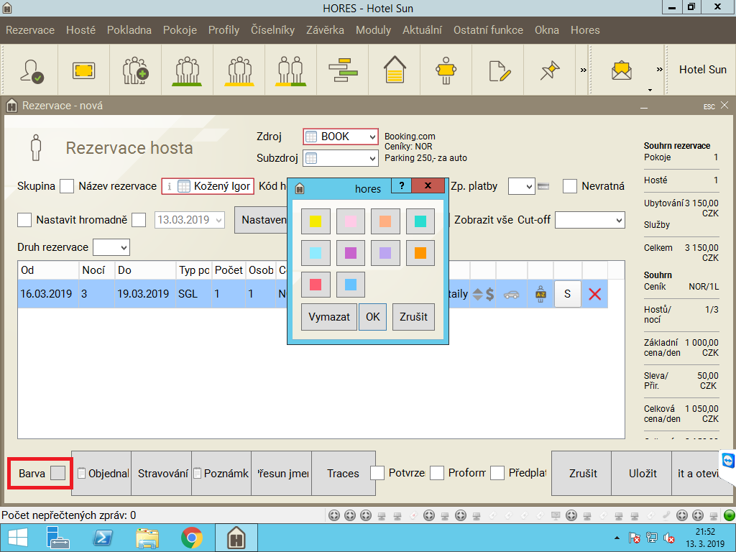Click the pushpin toolbar icon
The height and width of the screenshot is (552, 736).
click(x=550, y=70)
